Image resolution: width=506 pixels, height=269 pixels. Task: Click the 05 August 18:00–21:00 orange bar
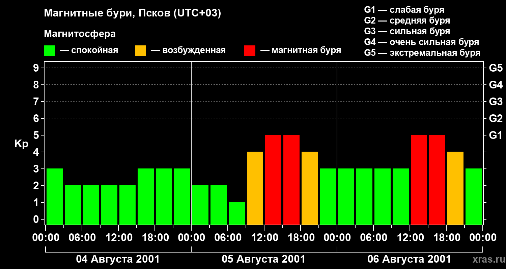pyautogui.click(x=310, y=188)
